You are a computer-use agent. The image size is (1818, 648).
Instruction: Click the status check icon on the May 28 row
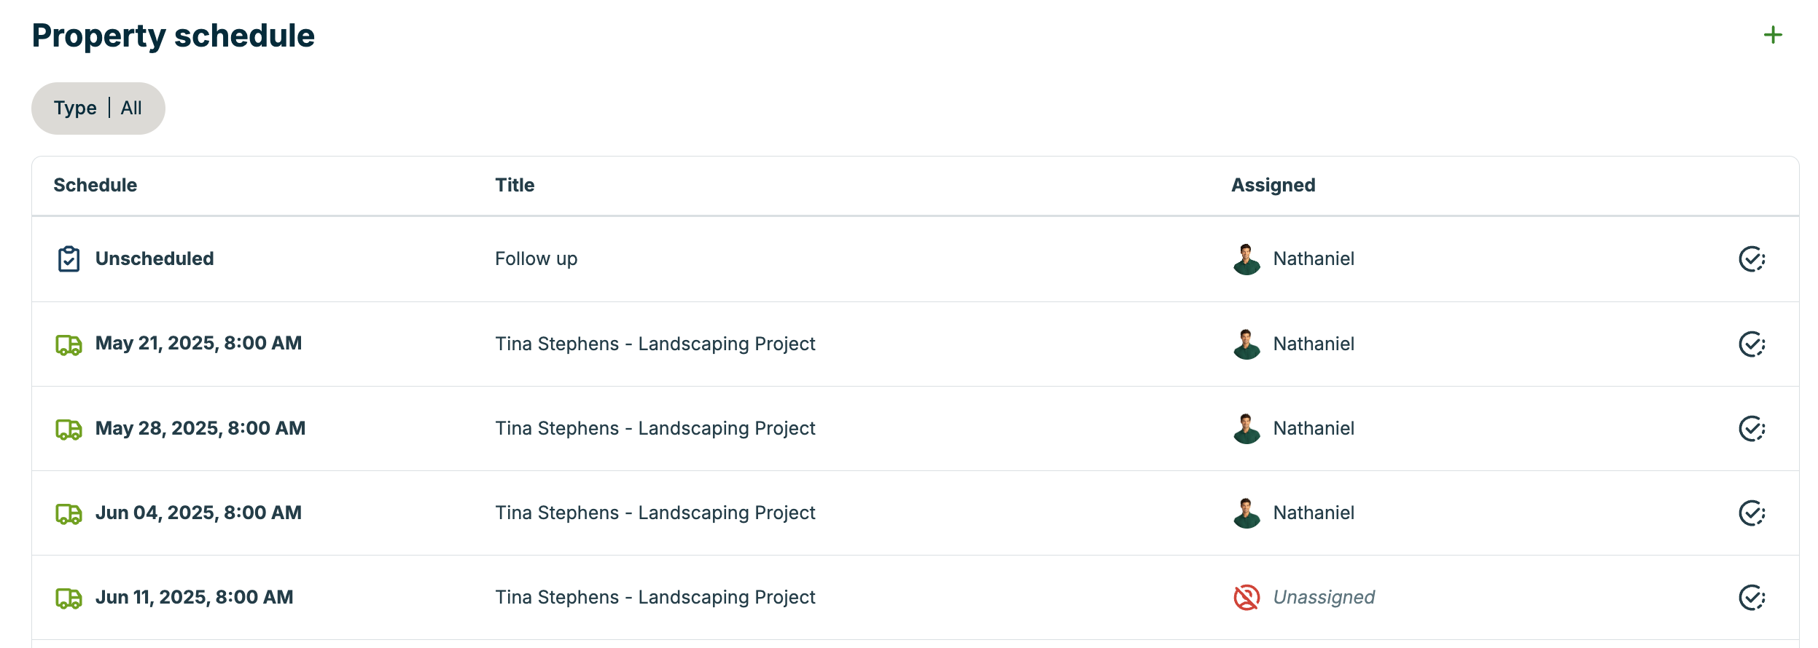tap(1751, 428)
